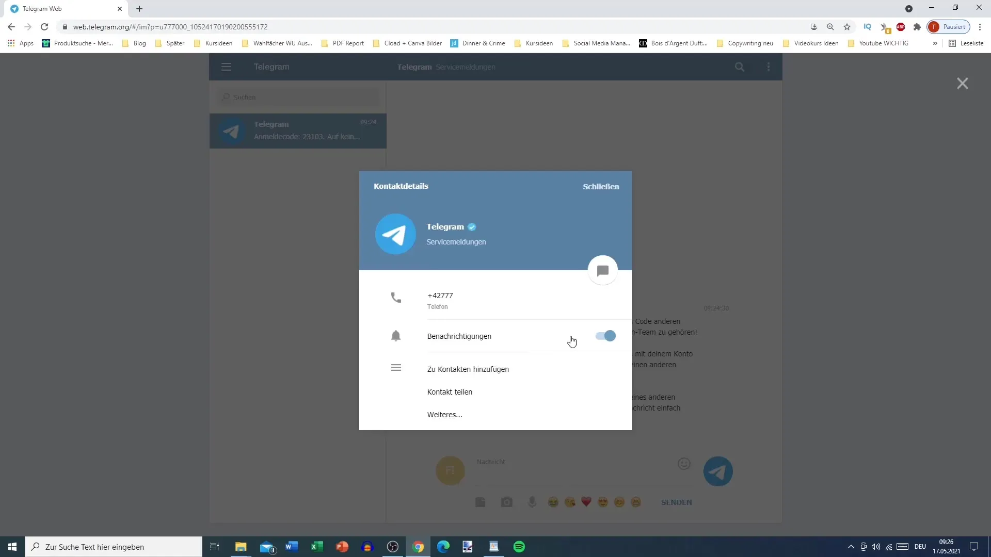The image size is (991, 557).
Task: Click the Windows taskbar search box
Action: [x=114, y=547]
